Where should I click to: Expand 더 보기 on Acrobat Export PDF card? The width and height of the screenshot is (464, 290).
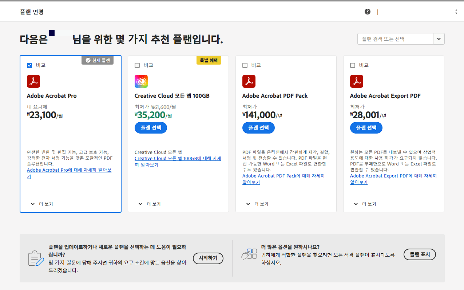(x=365, y=204)
